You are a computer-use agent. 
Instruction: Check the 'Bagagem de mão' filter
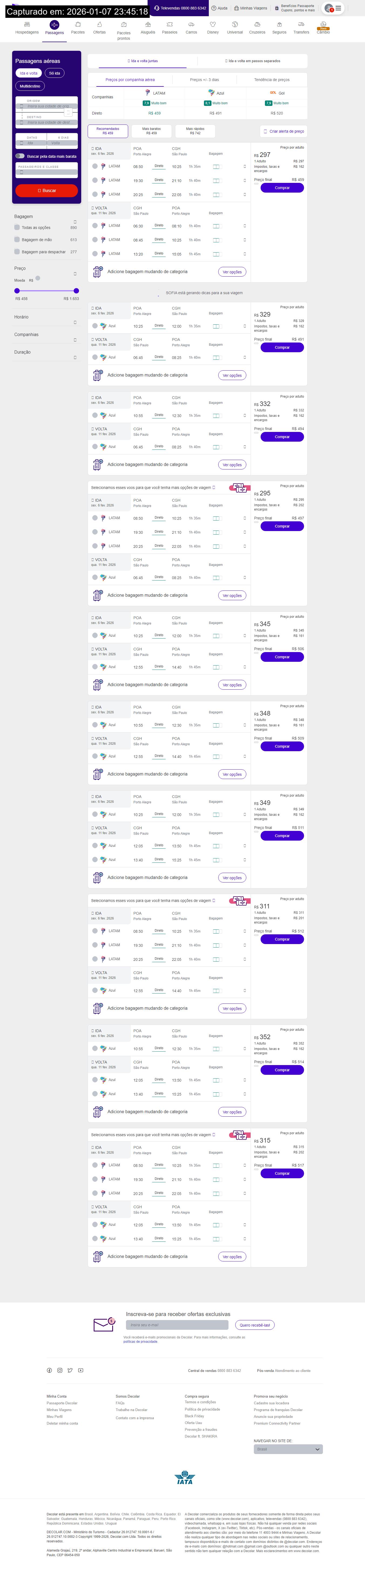tap(17, 240)
